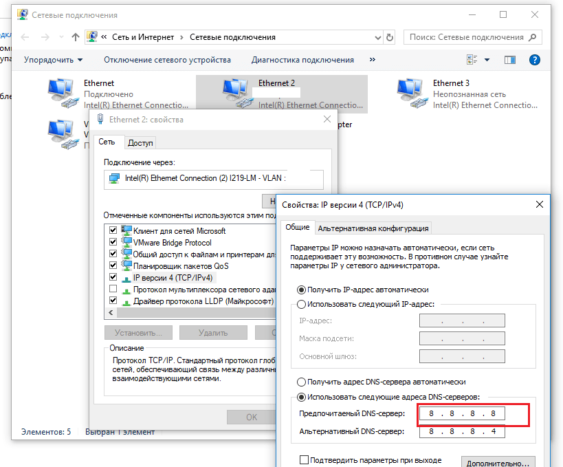Toggle the QoS packet scheduler checkbox
This screenshot has width=563, height=467.
113,266
